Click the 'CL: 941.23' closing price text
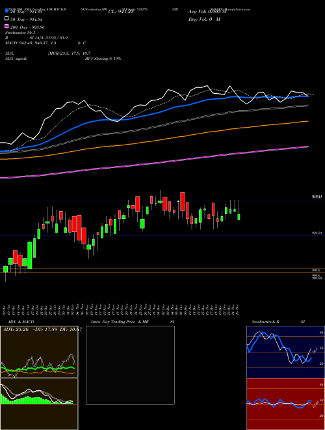This screenshot has width=325, height=430. pyautogui.click(x=121, y=12)
